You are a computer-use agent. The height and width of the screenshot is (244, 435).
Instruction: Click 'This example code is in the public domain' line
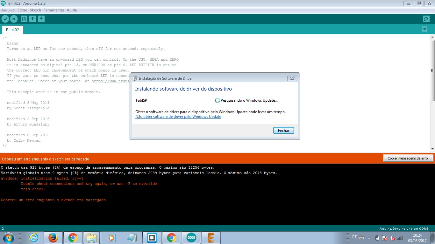click(53, 92)
